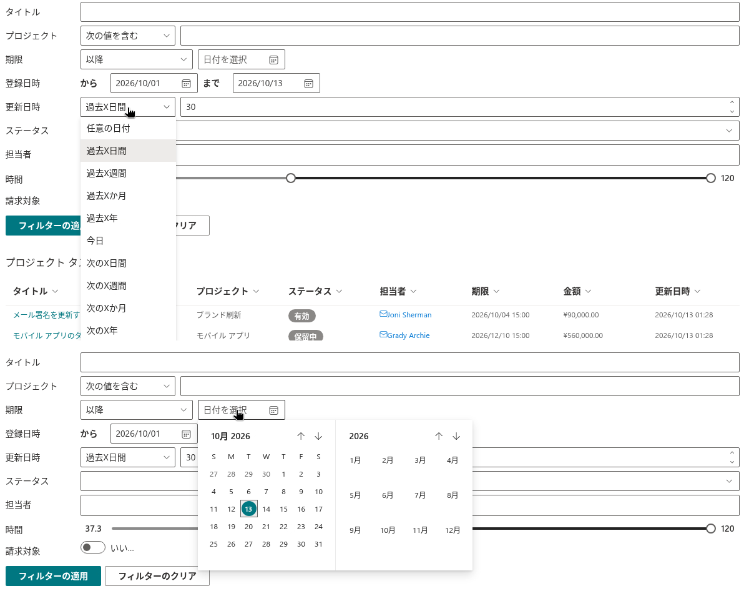
Task: Click previous year up arrow in month picker
Action: click(439, 436)
